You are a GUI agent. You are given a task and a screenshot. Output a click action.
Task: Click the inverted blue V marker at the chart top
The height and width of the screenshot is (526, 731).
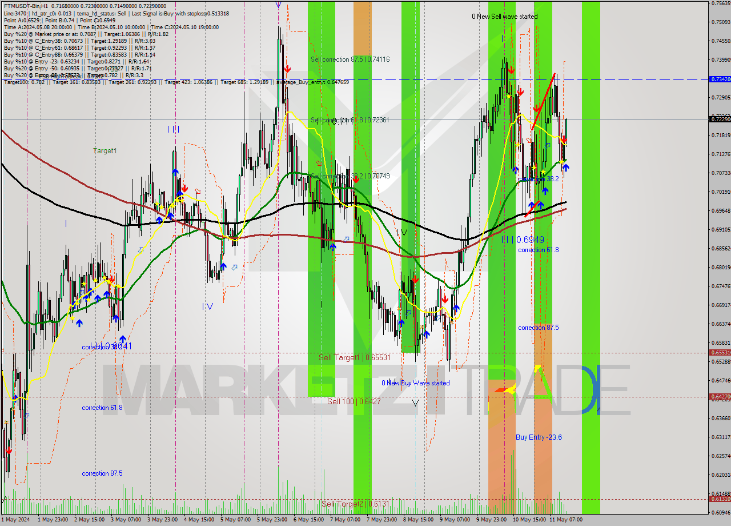coord(278,5)
